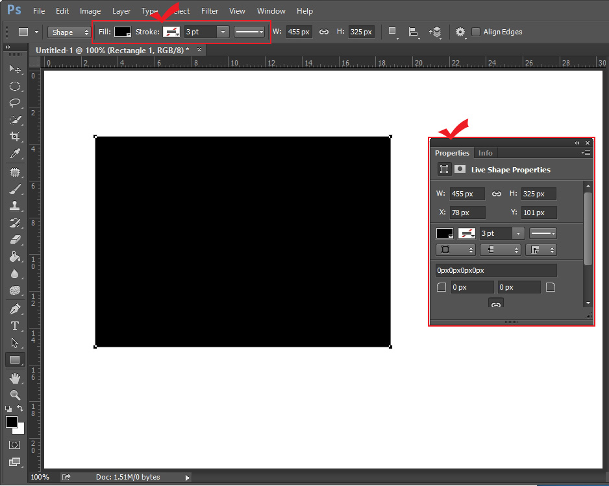The width and height of the screenshot is (609, 486).
Task: Select the Paint Bucket tool
Action: [x=15, y=257]
